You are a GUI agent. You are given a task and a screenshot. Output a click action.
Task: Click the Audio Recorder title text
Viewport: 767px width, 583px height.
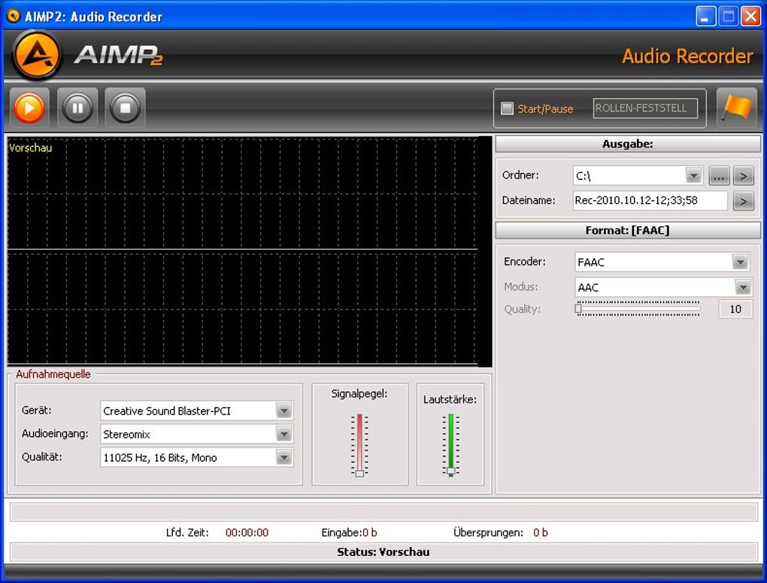coord(687,56)
